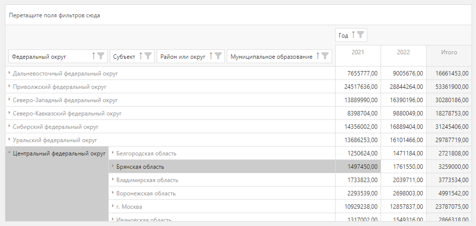Click the 2021 column header
476x226 pixels.
358,52
